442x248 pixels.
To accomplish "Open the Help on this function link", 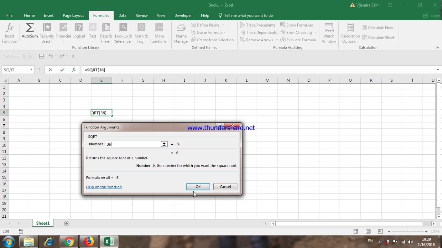I will coord(104,187).
